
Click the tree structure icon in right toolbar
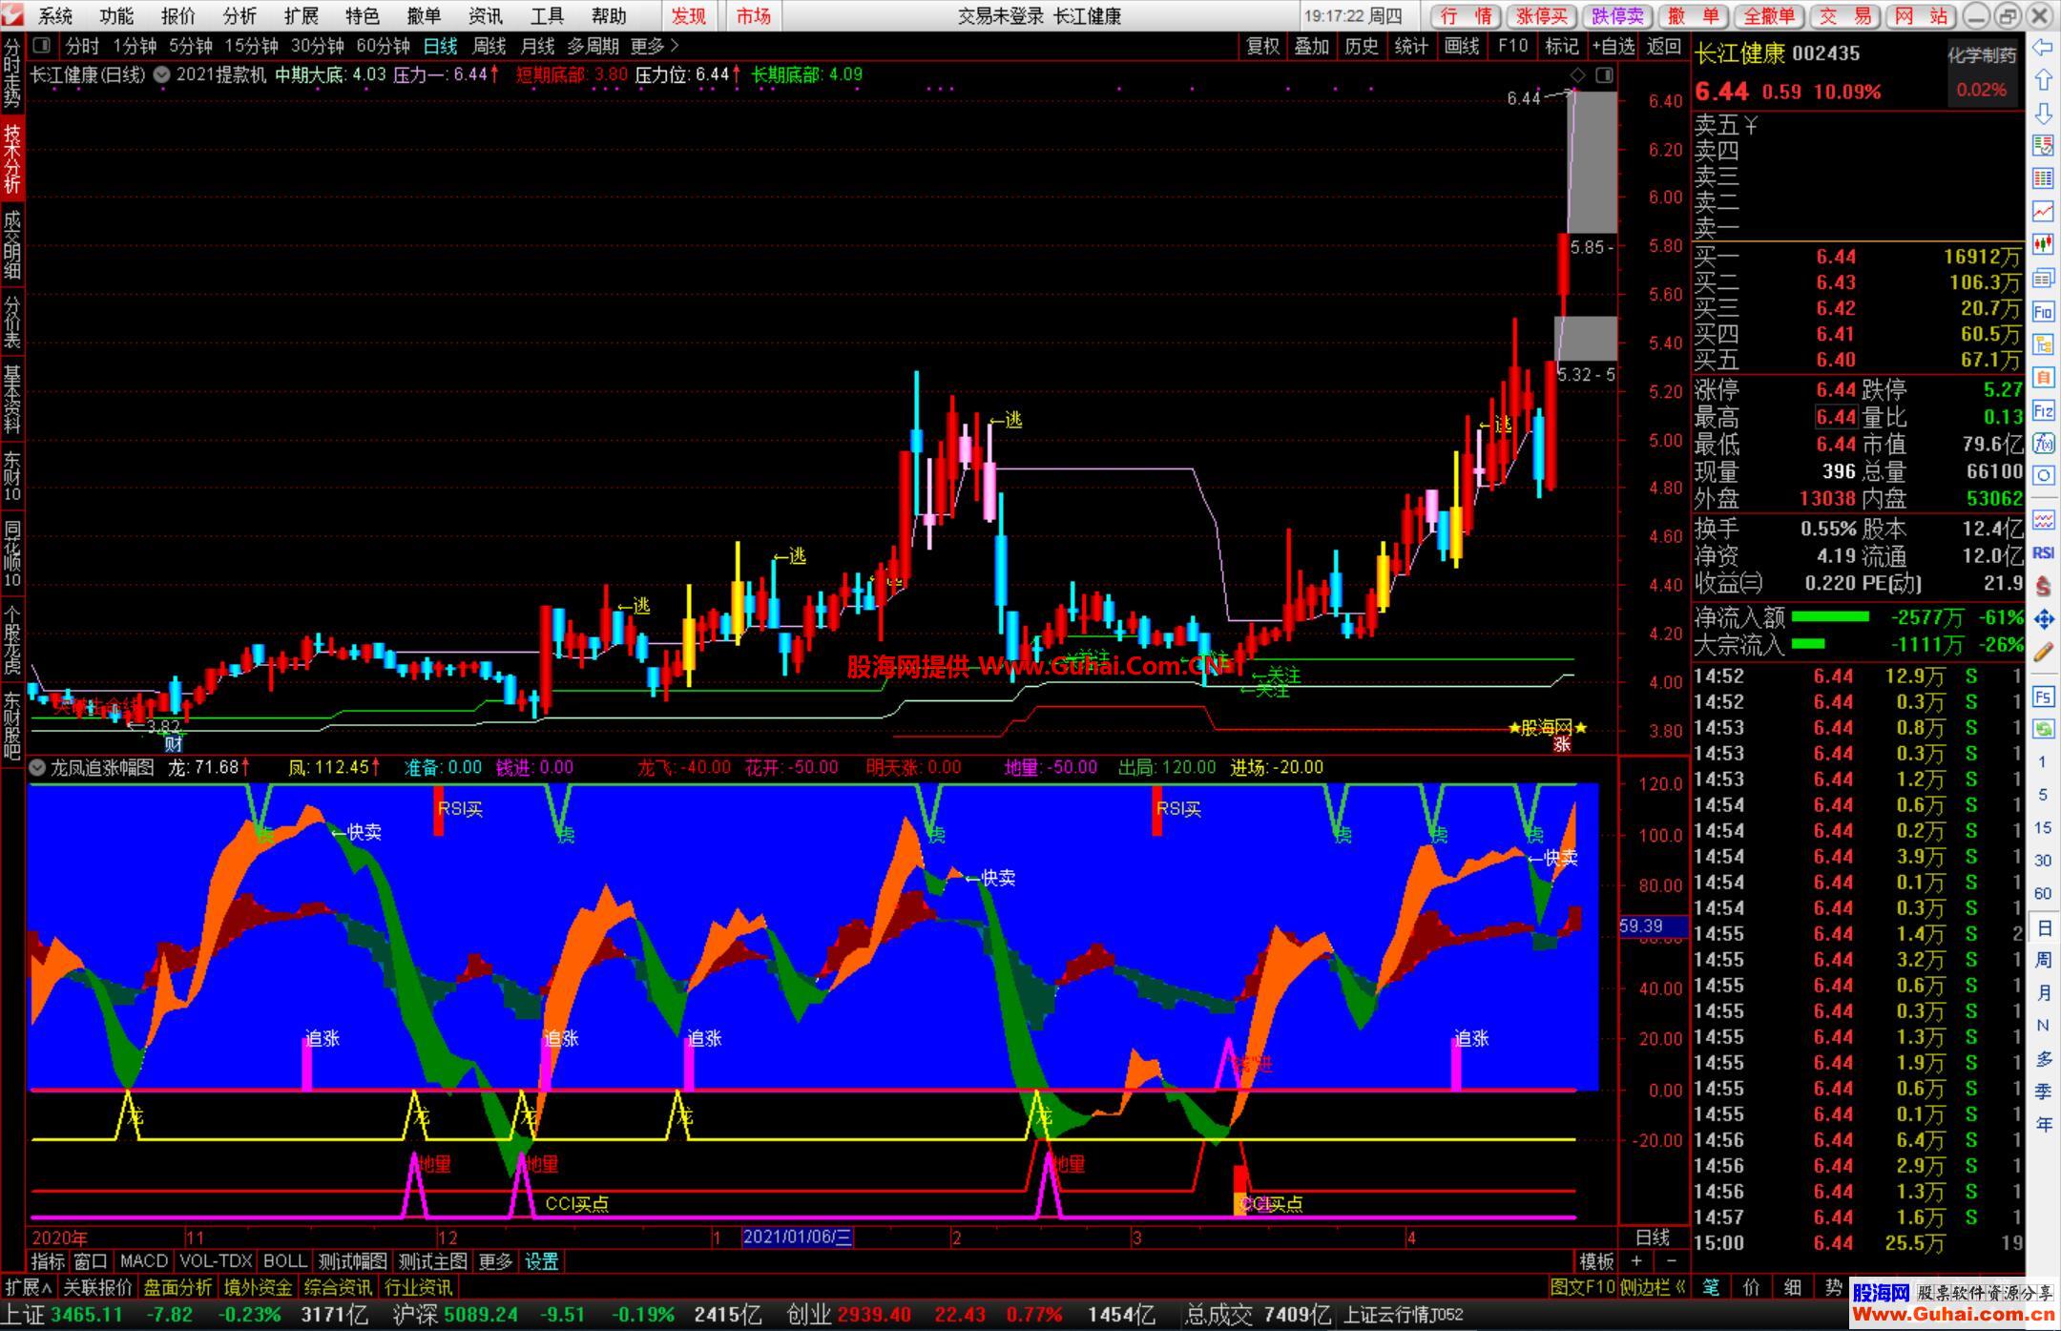tap(2043, 344)
